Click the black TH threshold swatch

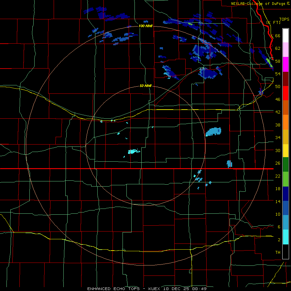[286, 252]
